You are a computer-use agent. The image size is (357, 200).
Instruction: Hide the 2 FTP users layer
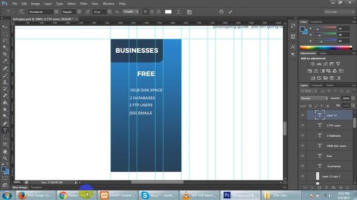coord(302,126)
